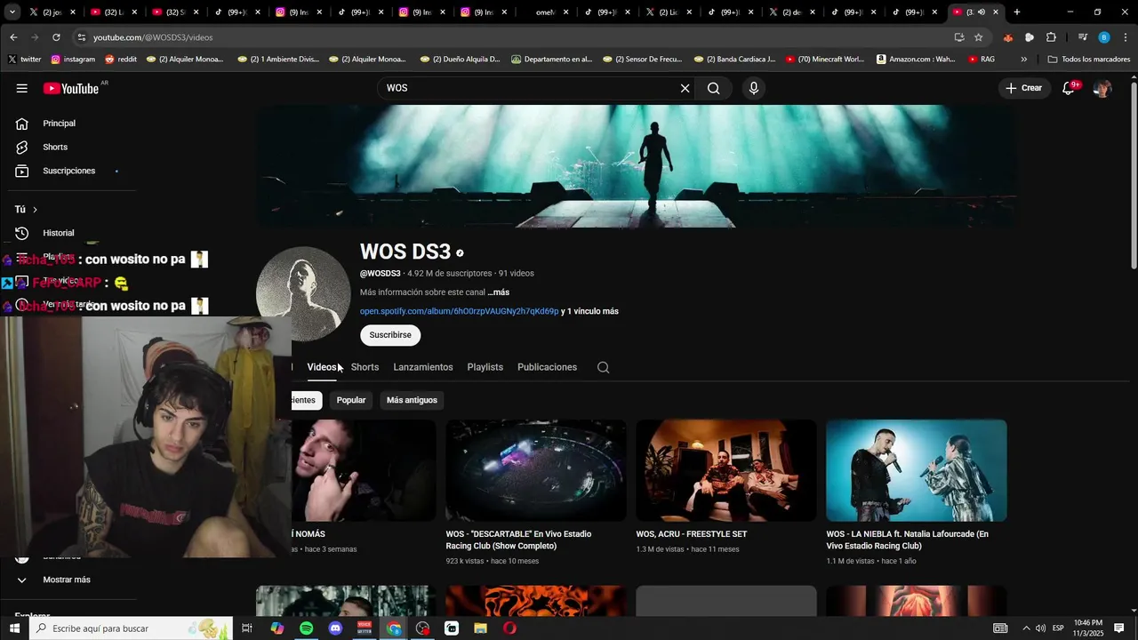Viewport: 1138px width, 640px height.
Task: Open Chrome profile B avatar
Action: pyautogui.click(x=1104, y=37)
